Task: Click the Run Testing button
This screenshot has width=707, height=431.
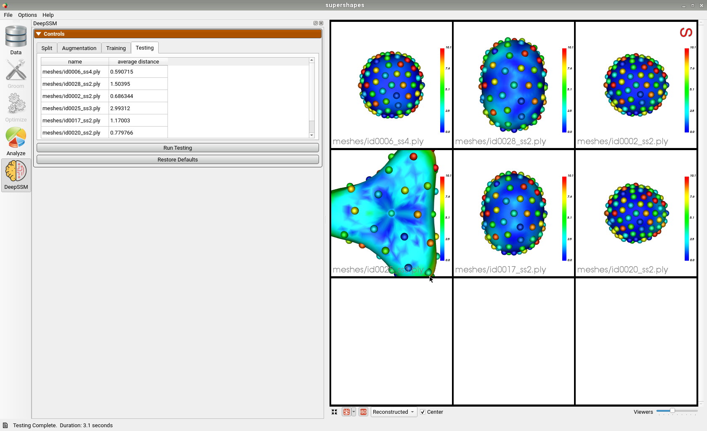Action: (x=178, y=148)
